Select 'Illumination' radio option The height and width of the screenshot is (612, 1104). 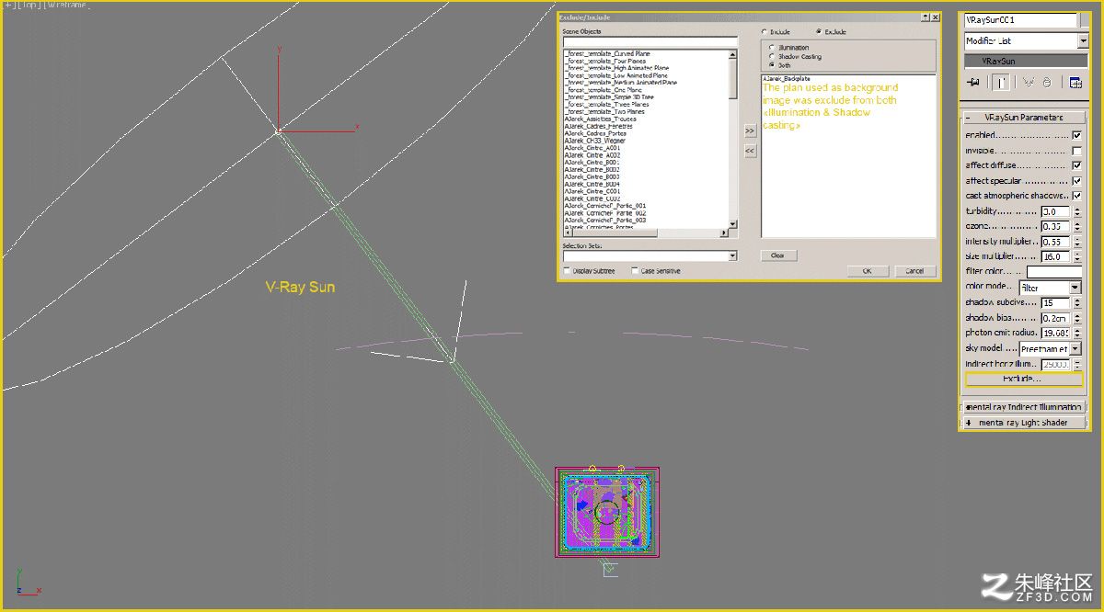[773, 48]
